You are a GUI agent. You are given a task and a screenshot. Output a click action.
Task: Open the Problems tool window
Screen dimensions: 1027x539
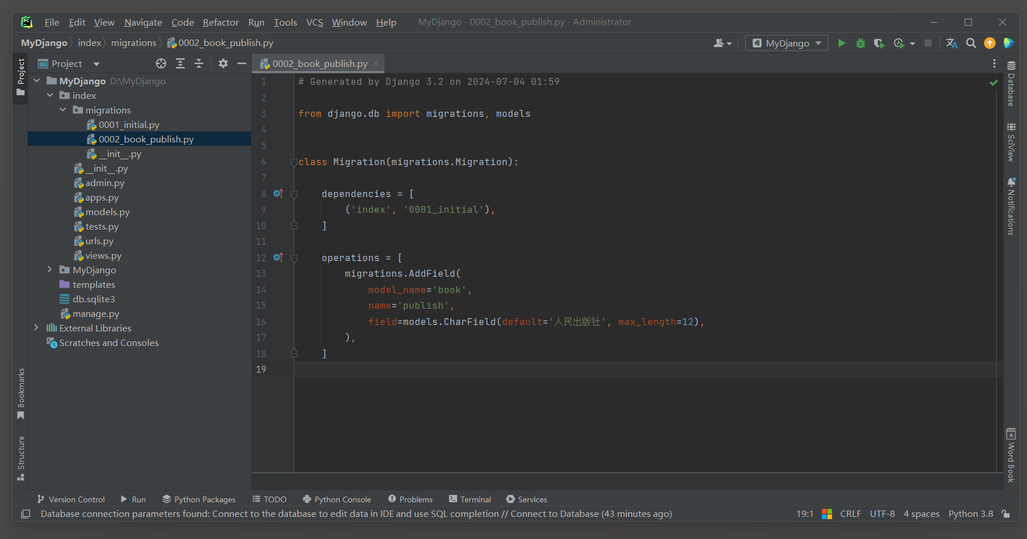point(411,499)
